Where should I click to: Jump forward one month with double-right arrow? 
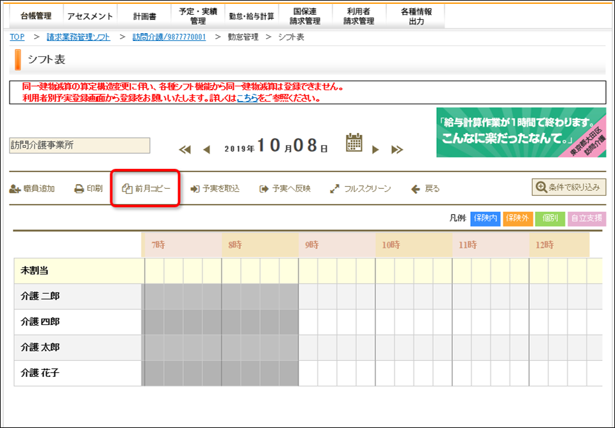[397, 149]
